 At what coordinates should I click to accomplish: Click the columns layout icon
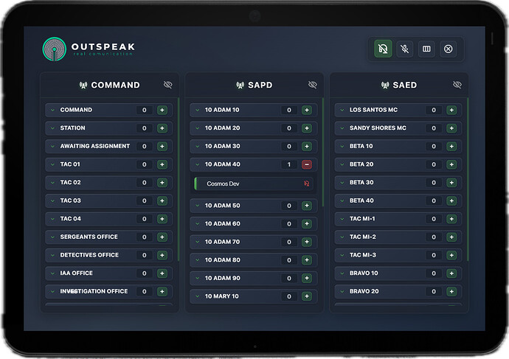426,49
